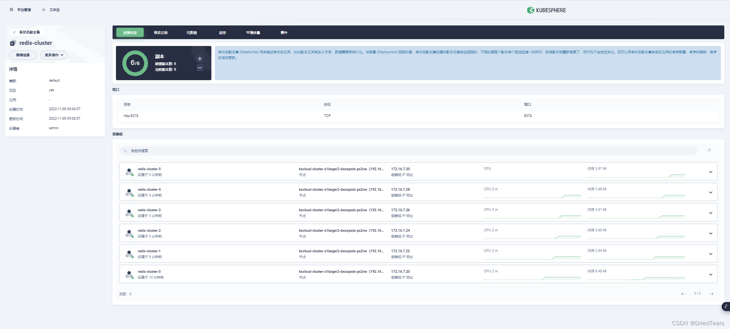Click the 6/6 replica ring indicator
730x329 pixels.
click(x=135, y=63)
